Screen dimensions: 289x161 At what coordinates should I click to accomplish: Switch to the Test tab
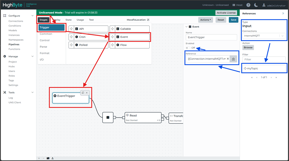[91, 20]
